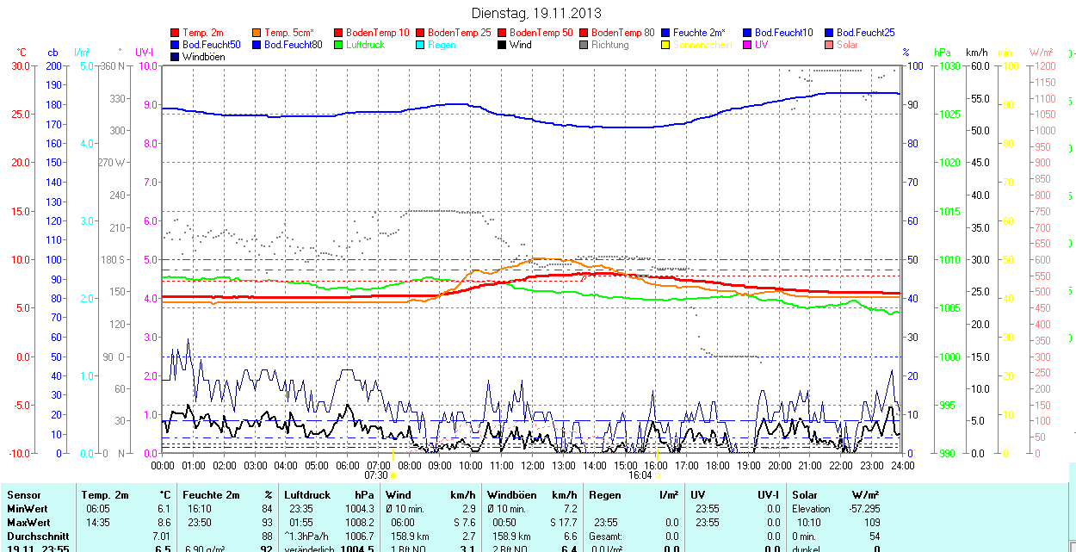Click the black Wind legend square
1076x552 pixels.
tap(502, 45)
